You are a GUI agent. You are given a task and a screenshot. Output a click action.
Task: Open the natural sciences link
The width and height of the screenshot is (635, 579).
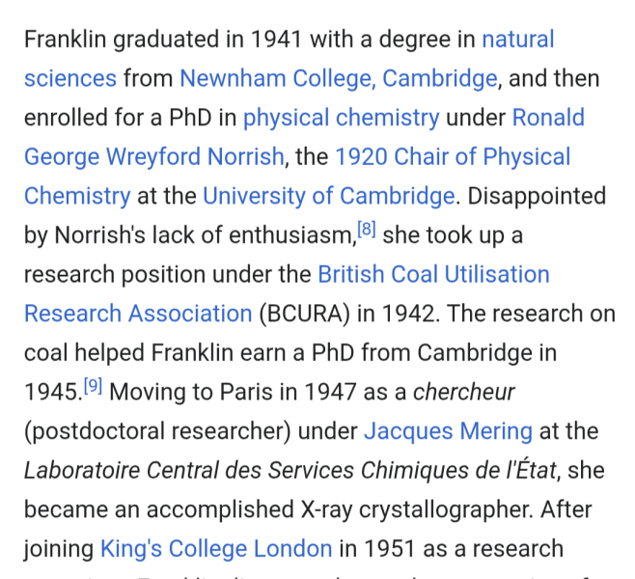pos(517,40)
